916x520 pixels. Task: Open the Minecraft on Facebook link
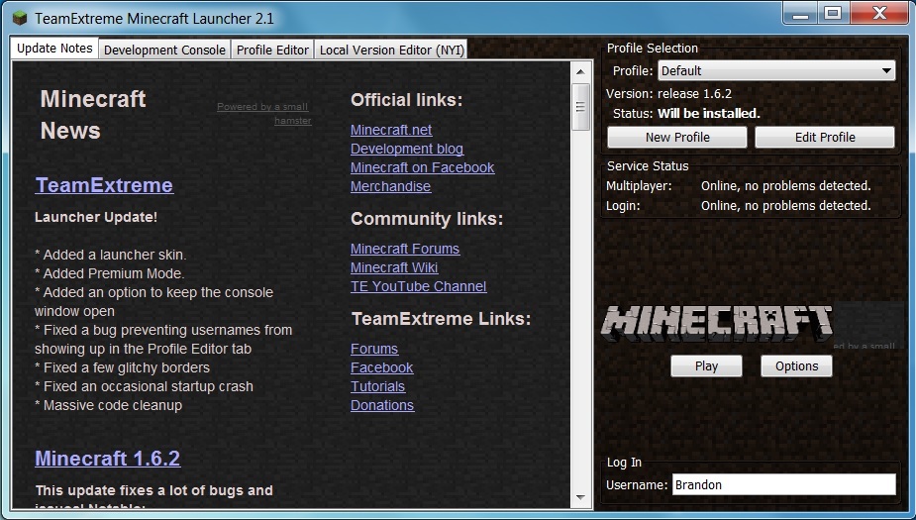423,167
